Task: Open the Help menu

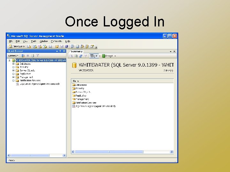Action: coord(68,41)
